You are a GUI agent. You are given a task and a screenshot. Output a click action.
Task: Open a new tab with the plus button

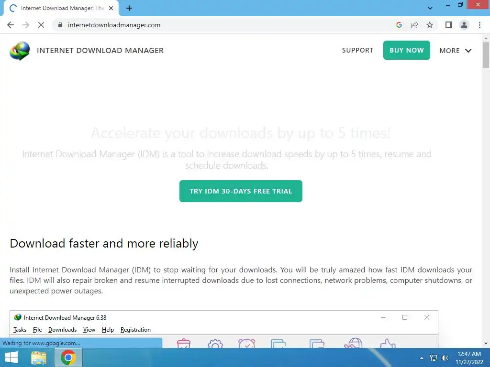click(x=129, y=9)
